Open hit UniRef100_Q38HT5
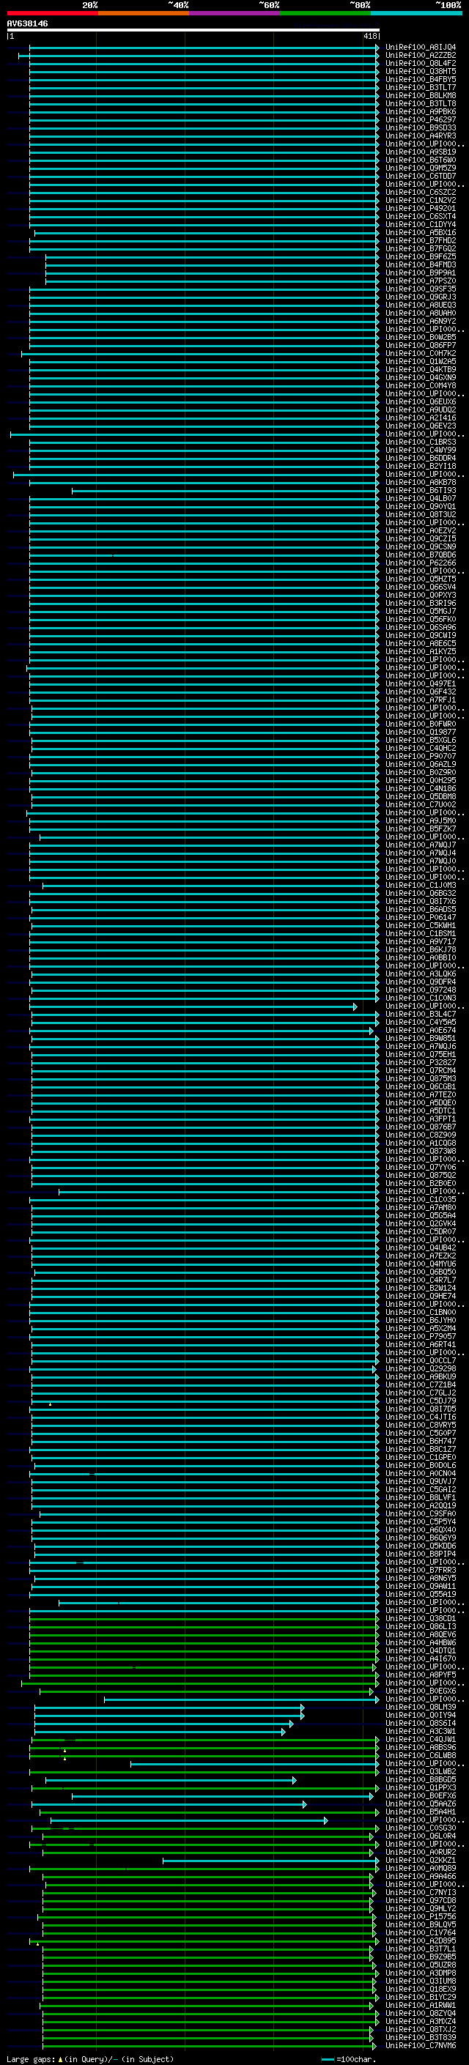The image size is (469, 2065). tap(420, 71)
